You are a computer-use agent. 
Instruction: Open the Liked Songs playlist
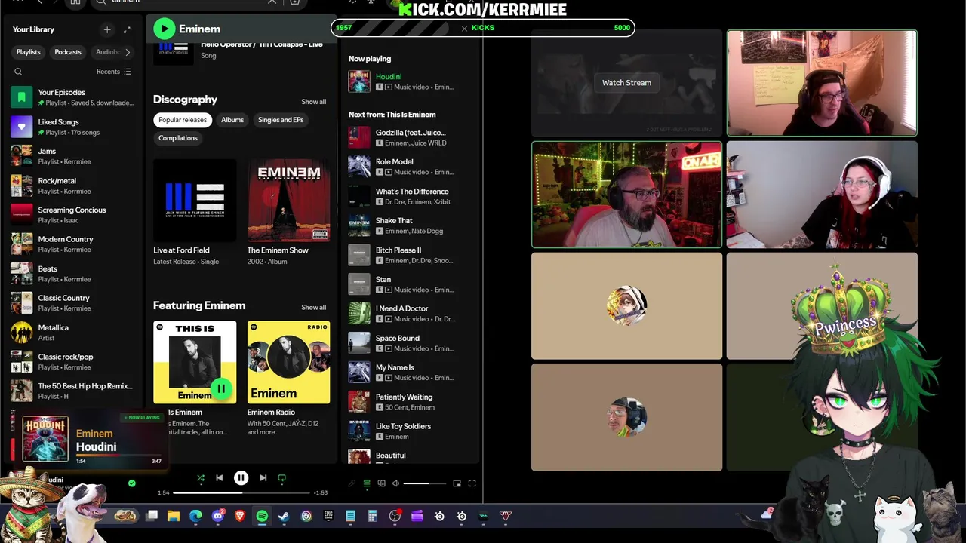73,127
